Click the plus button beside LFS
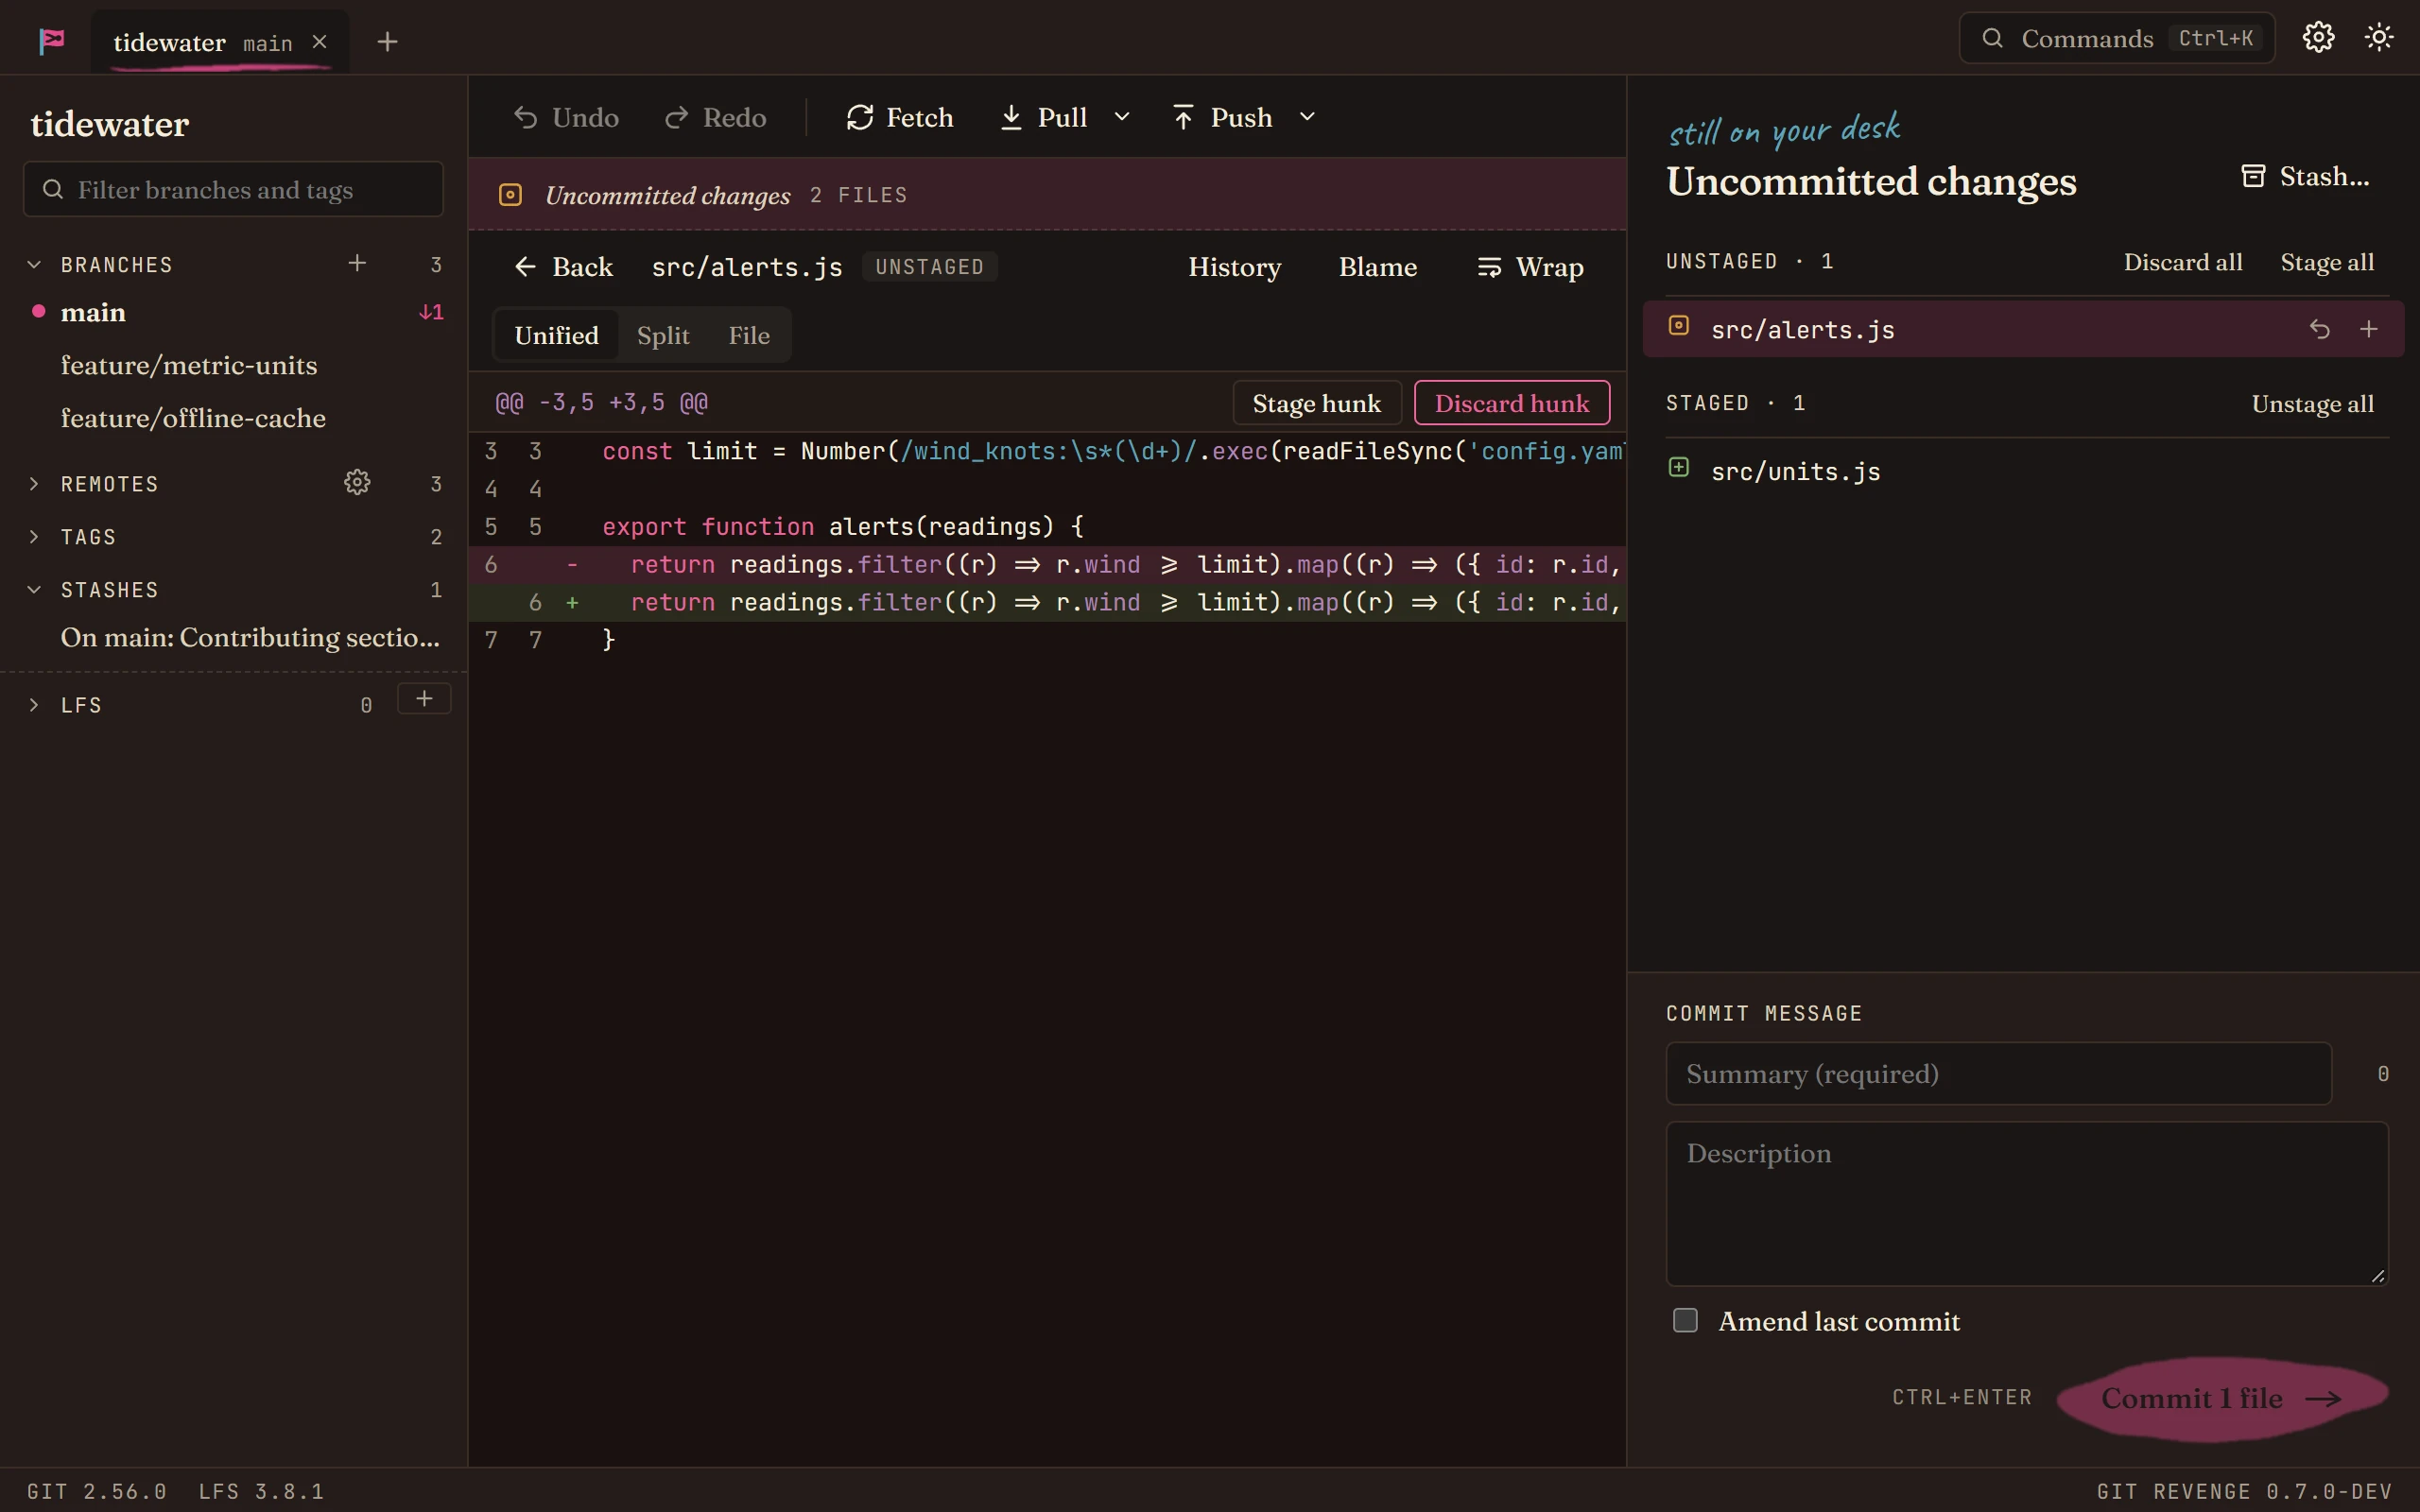Image resolution: width=2420 pixels, height=1512 pixels. click(424, 698)
